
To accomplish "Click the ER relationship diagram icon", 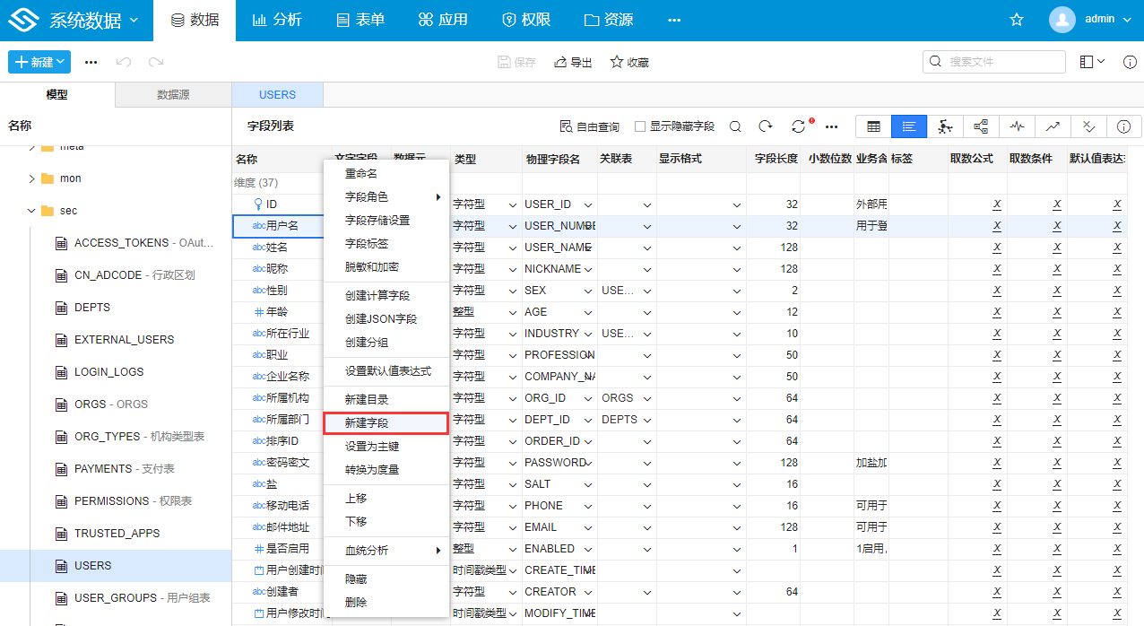I will (x=980, y=126).
